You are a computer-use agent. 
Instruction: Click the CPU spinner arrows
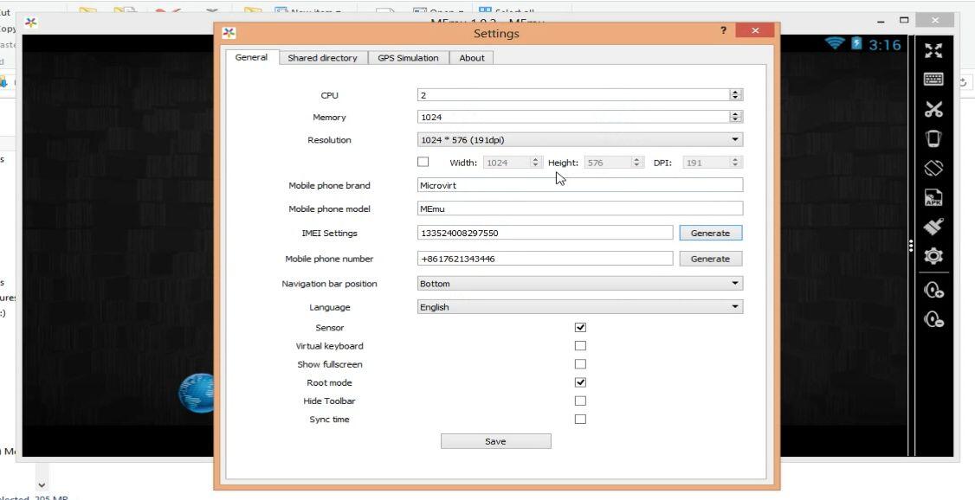(x=736, y=95)
